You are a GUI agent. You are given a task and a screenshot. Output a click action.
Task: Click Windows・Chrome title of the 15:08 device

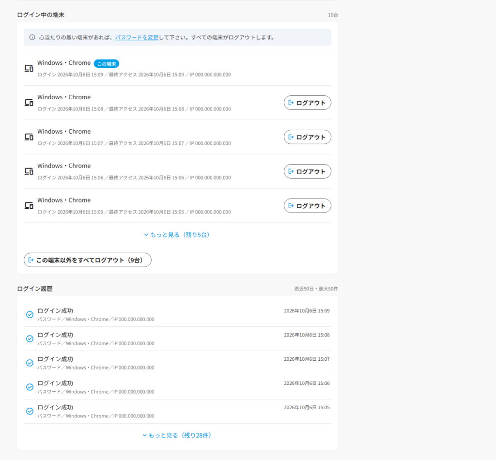(64, 97)
